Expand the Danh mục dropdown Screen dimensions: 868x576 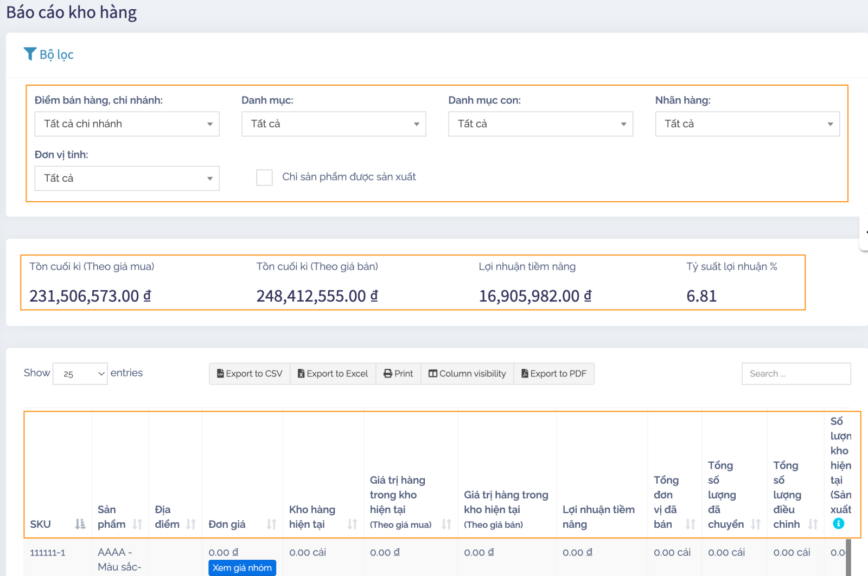pos(334,124)
